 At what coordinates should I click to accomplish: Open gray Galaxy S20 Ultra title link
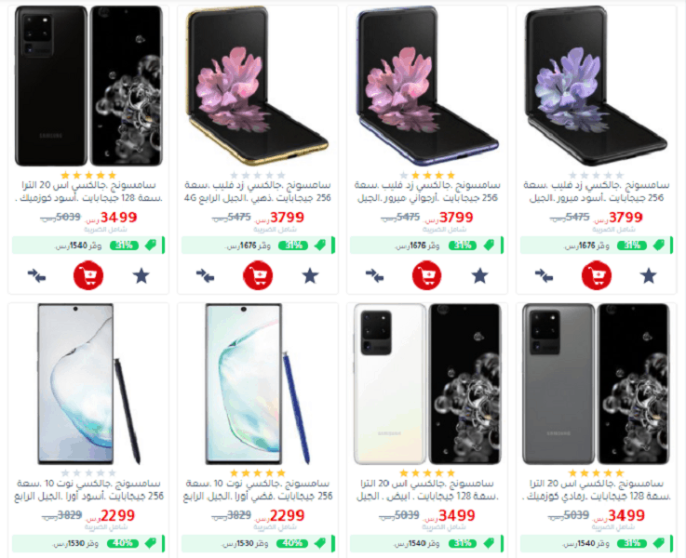click(x=597, y=490)
